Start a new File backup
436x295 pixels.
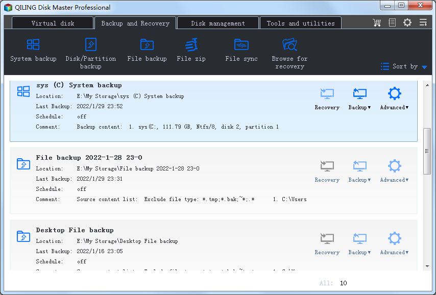[x=147, y=50]
